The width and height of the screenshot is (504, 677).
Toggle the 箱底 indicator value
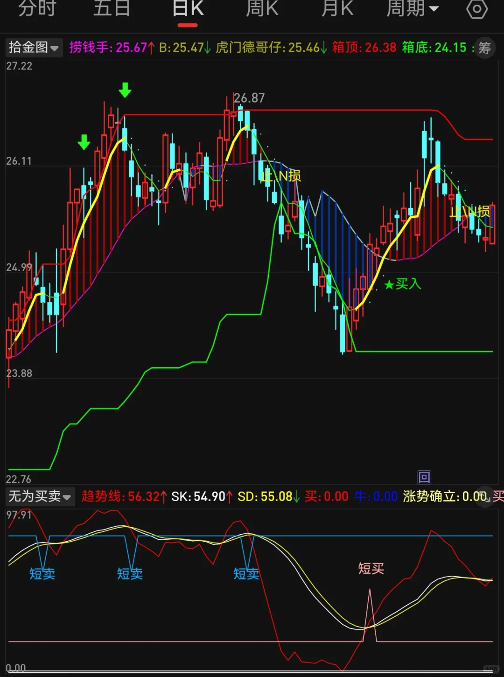click(434, 48)
